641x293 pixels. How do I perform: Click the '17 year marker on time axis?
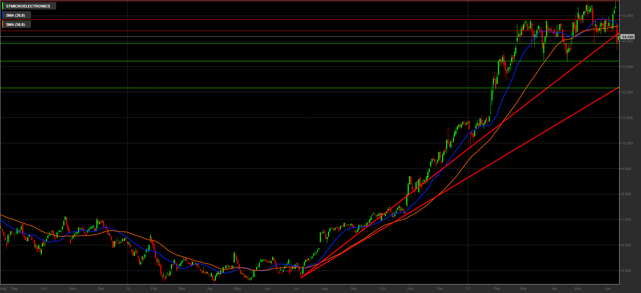[468, 289]
